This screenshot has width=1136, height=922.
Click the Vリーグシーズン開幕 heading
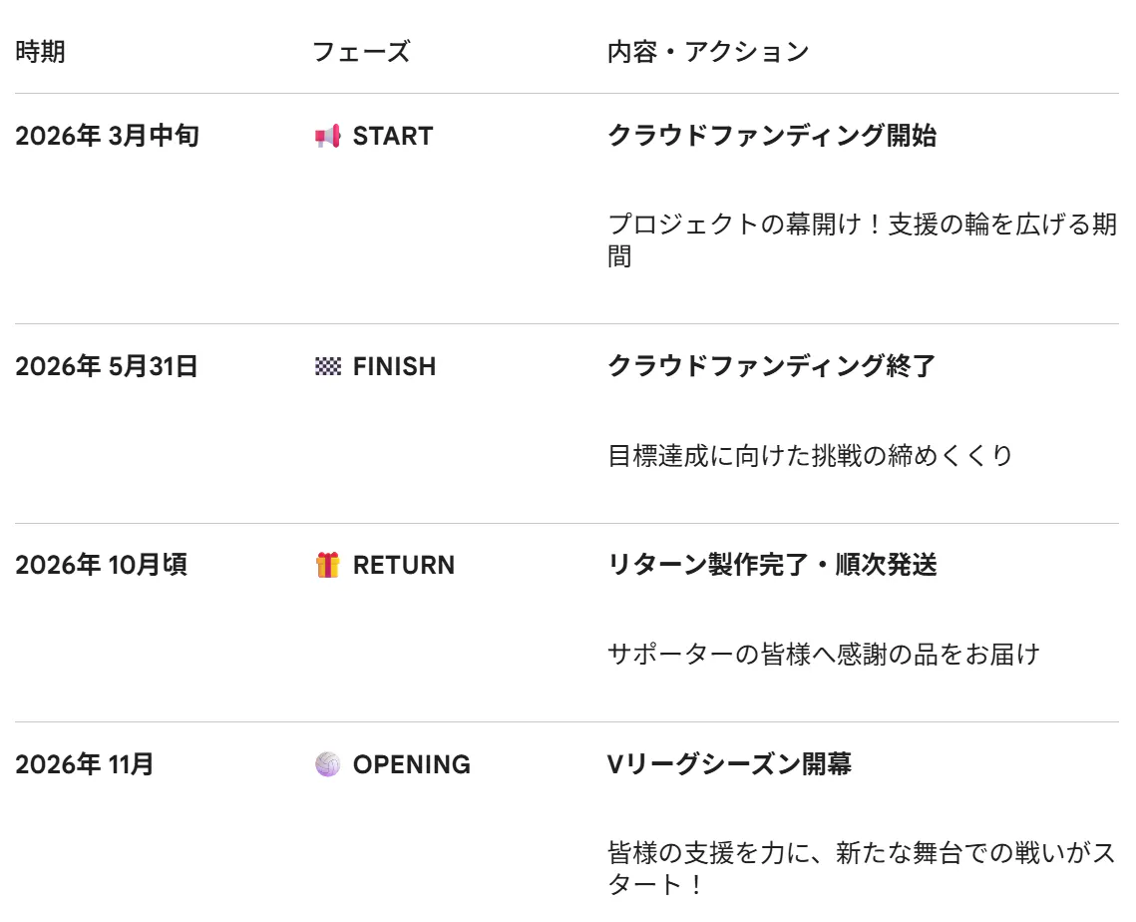point(729,764)
